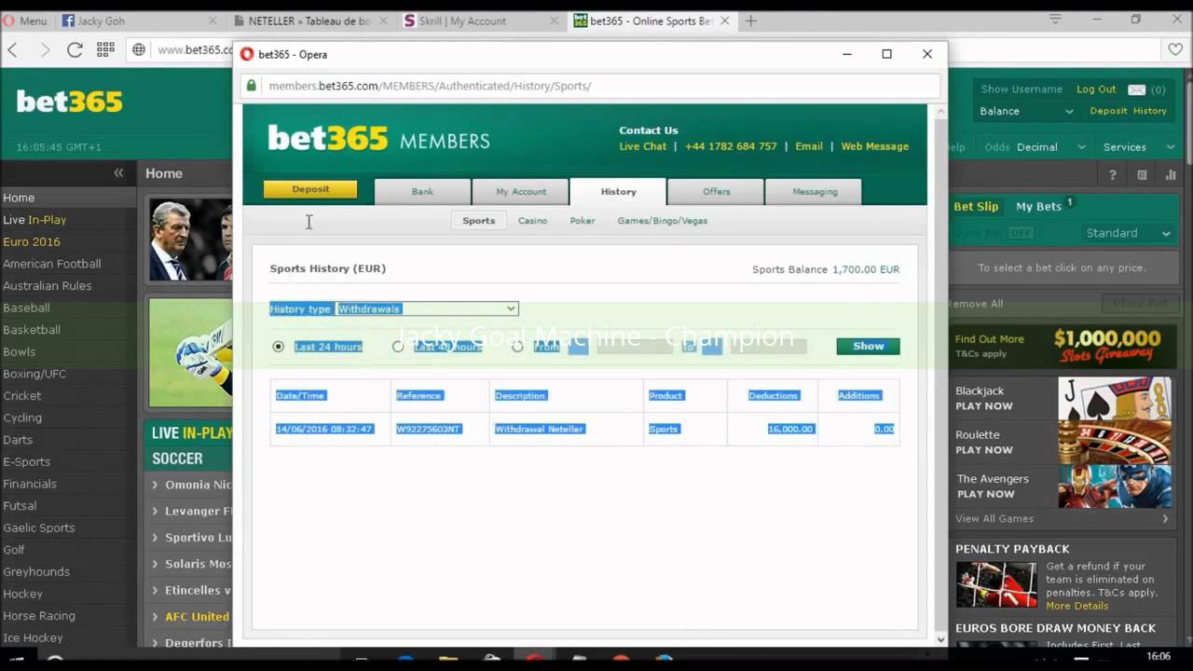
Task: Collapse the sports sidebar with double arrow
Action: pyautogui.click(x=118, y=172)
